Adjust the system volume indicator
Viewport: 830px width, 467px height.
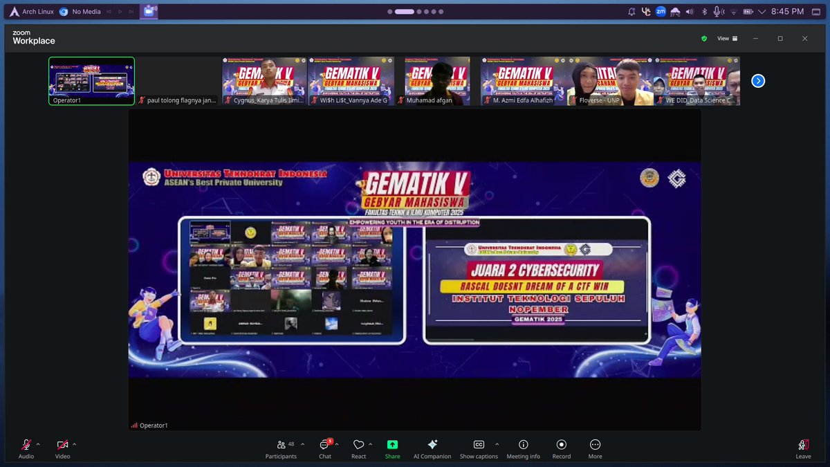[691, 11]
